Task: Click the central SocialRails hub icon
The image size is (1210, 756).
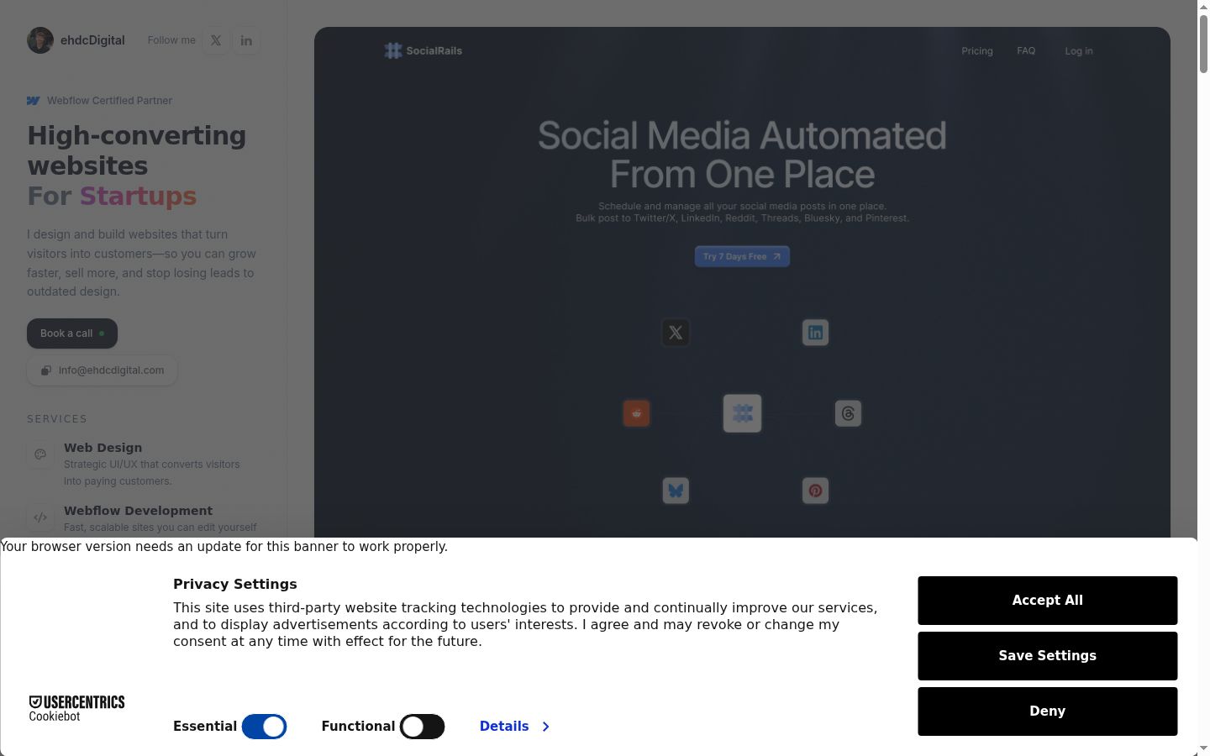Action: click(x=742, y=413)
